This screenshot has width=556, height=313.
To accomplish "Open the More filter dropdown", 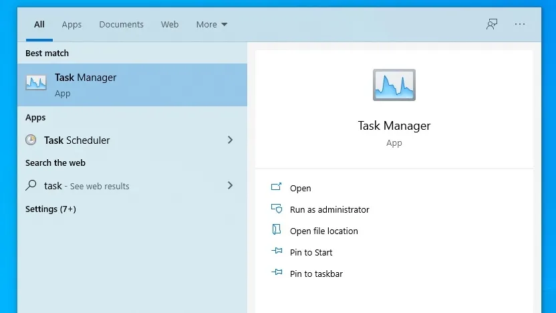I will [x=212, y=25].
